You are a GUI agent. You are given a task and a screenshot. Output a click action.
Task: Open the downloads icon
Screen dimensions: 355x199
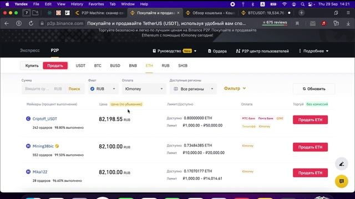pyautogui.click(x=348, y=23)
